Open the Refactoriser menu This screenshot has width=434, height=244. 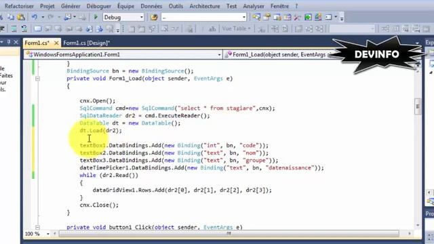(x=19, y=6)
